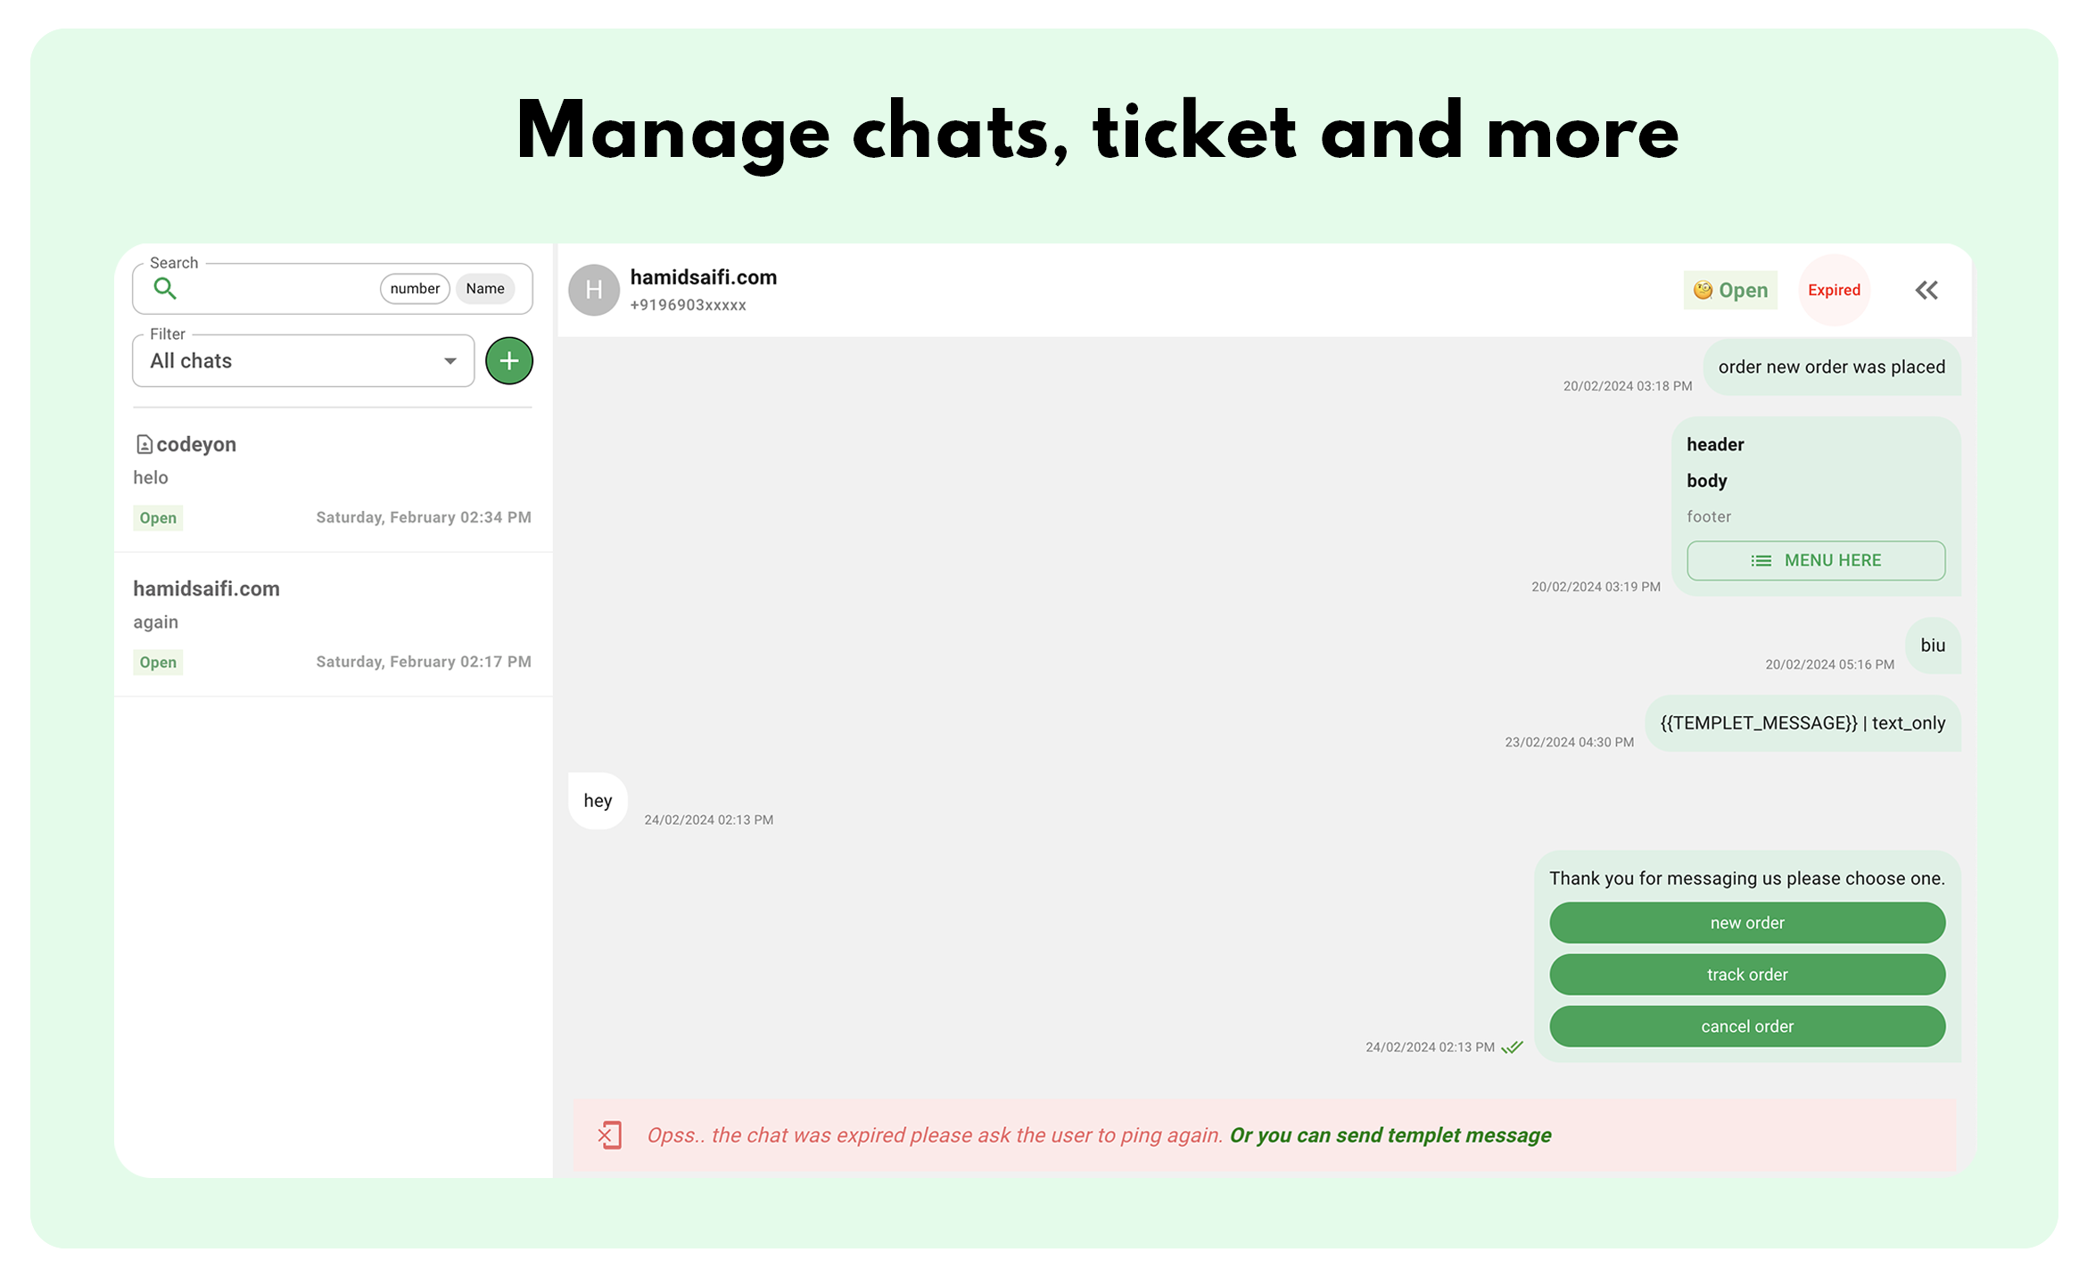
Task: Click the list icon inside MENU HERE
Action: 1761,561
